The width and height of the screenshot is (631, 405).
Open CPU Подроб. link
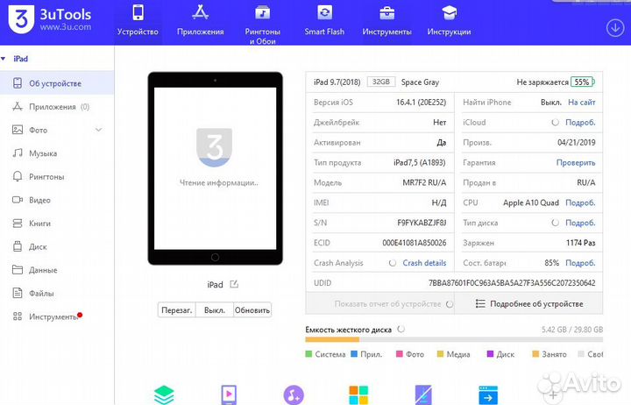[580, 202]
